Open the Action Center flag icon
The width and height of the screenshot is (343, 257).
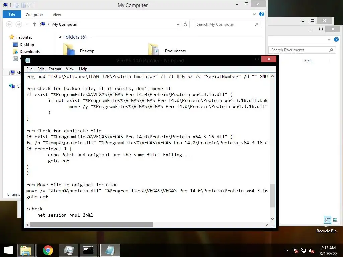point(295,251)
